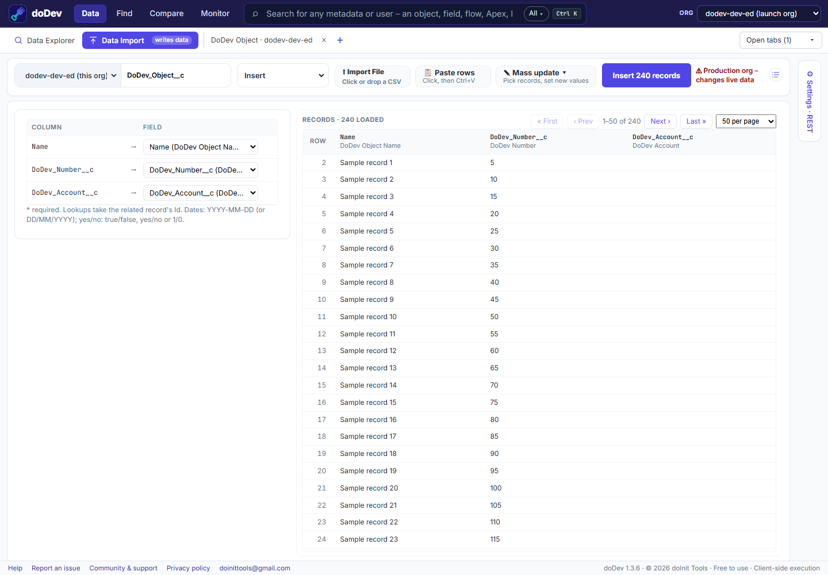Screen dimensions: 828x575
Task: Expand the All search filter dropdown
Action: [x=536, y=14]
